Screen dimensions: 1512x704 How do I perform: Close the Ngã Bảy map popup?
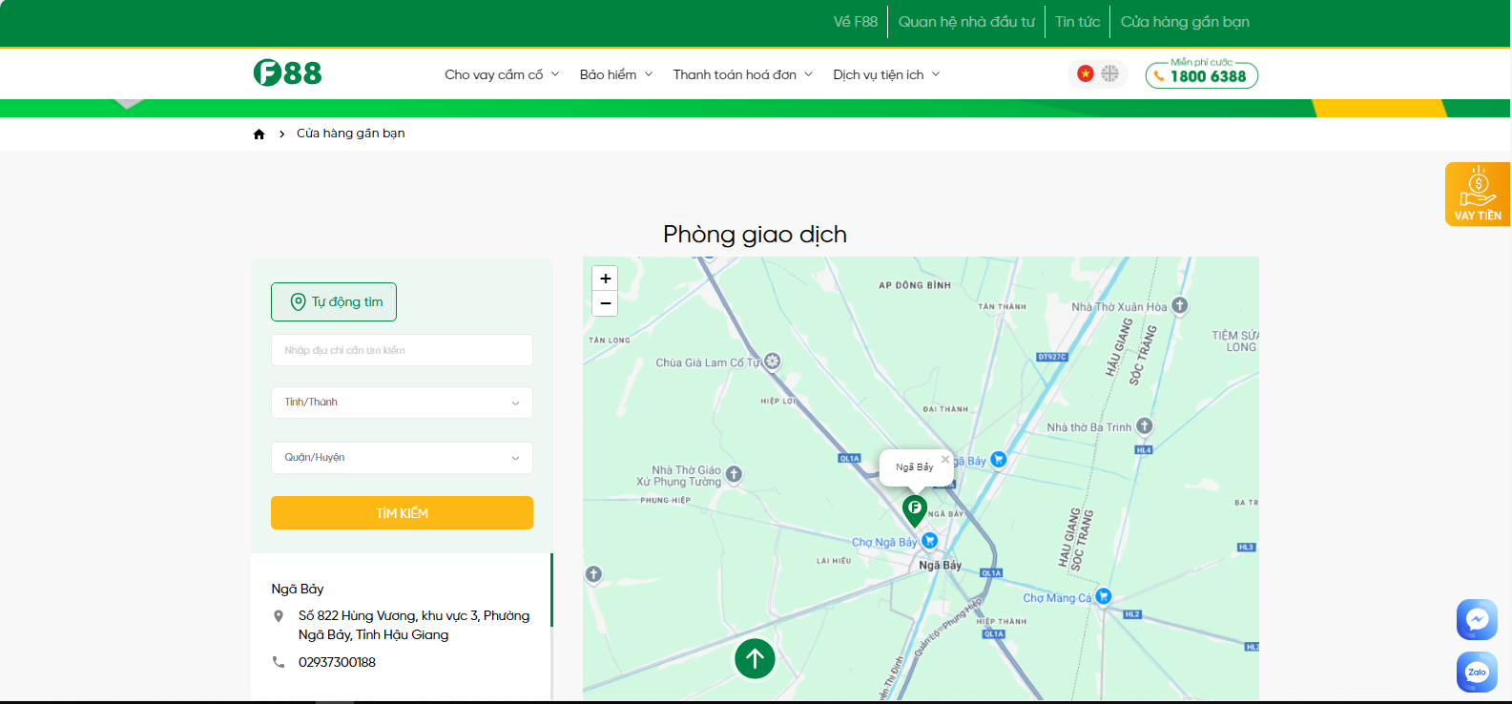[945, 459]
